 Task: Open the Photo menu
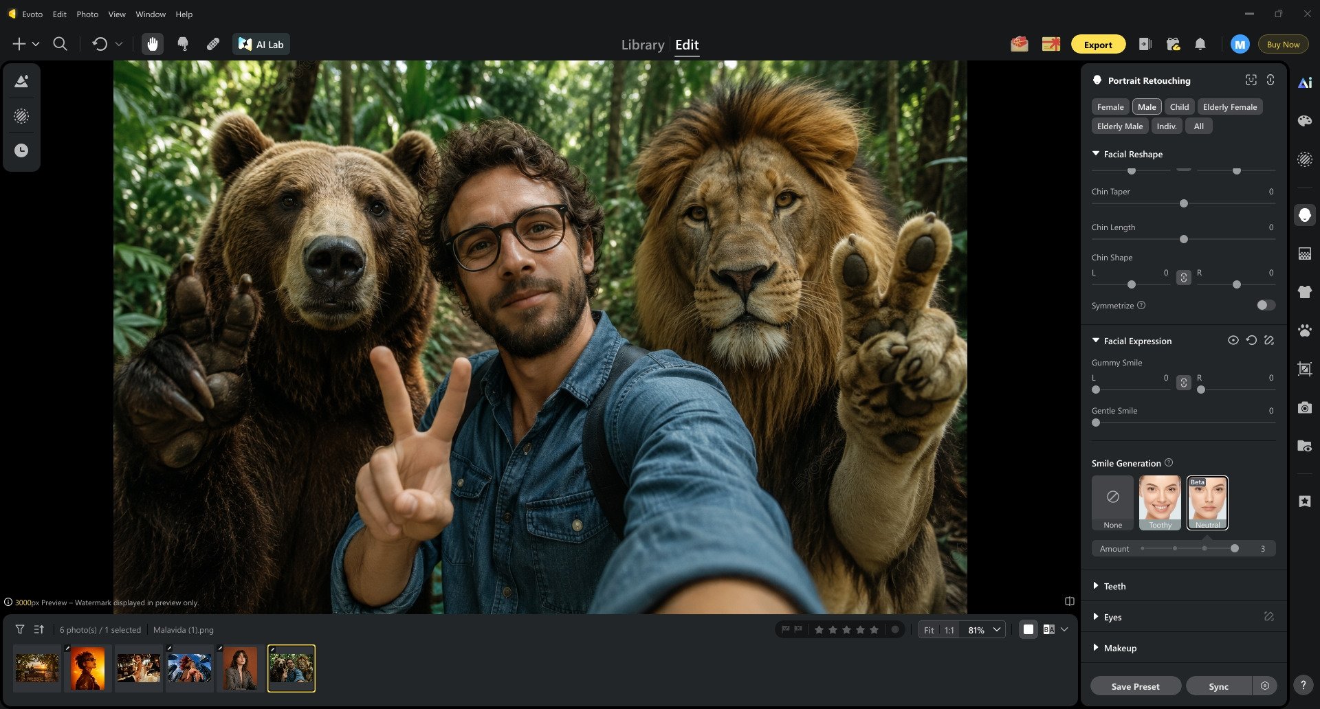pos(87,14)
